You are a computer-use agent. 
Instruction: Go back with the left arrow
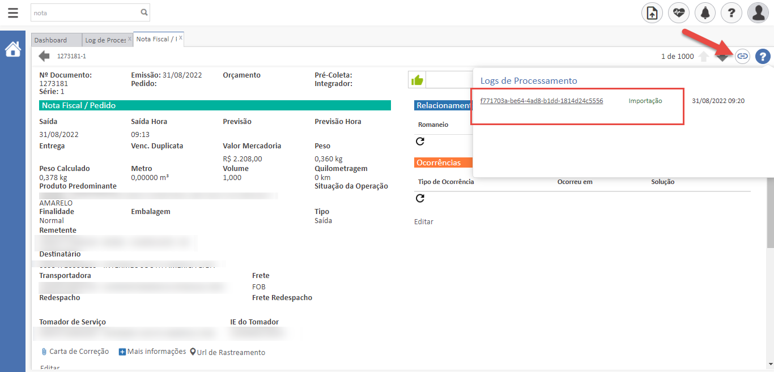pyautogui.click(x=44, y=56)
